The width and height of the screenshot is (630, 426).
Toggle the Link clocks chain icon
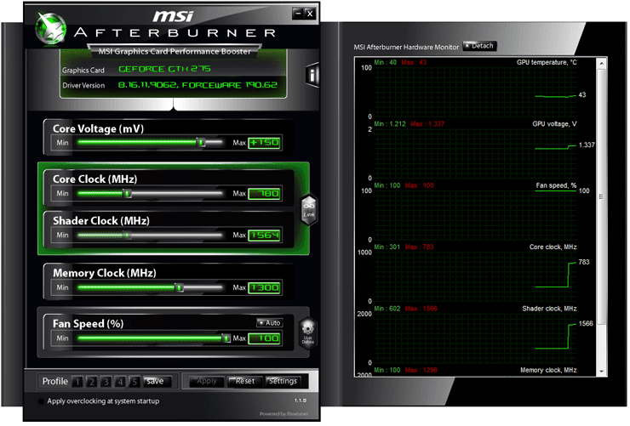tap(308, 207)
